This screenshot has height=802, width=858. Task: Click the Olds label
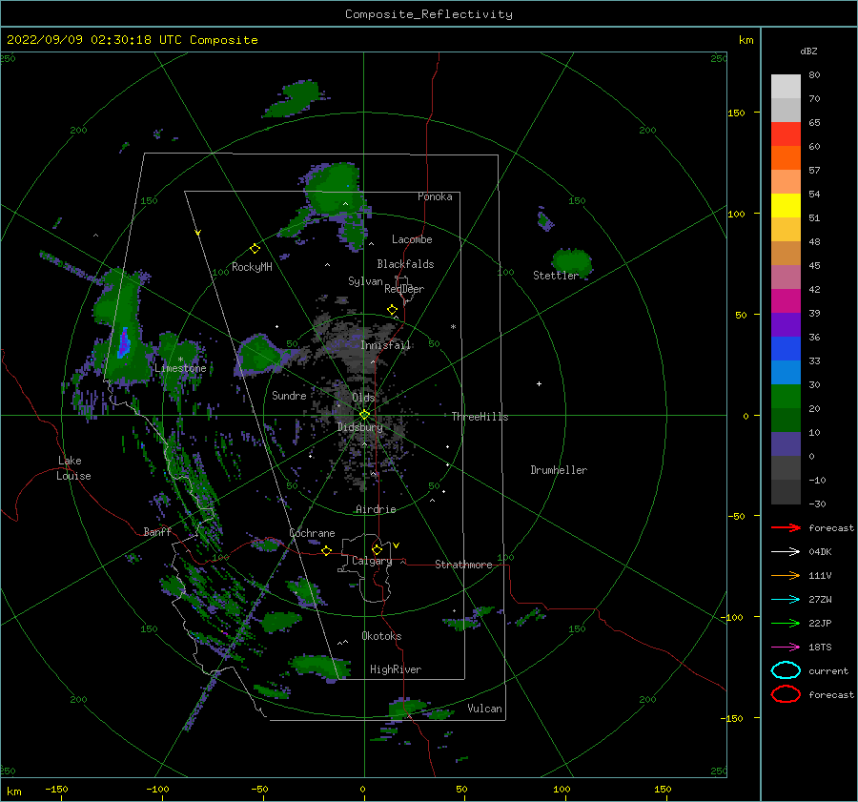click(x=363, y=398)
